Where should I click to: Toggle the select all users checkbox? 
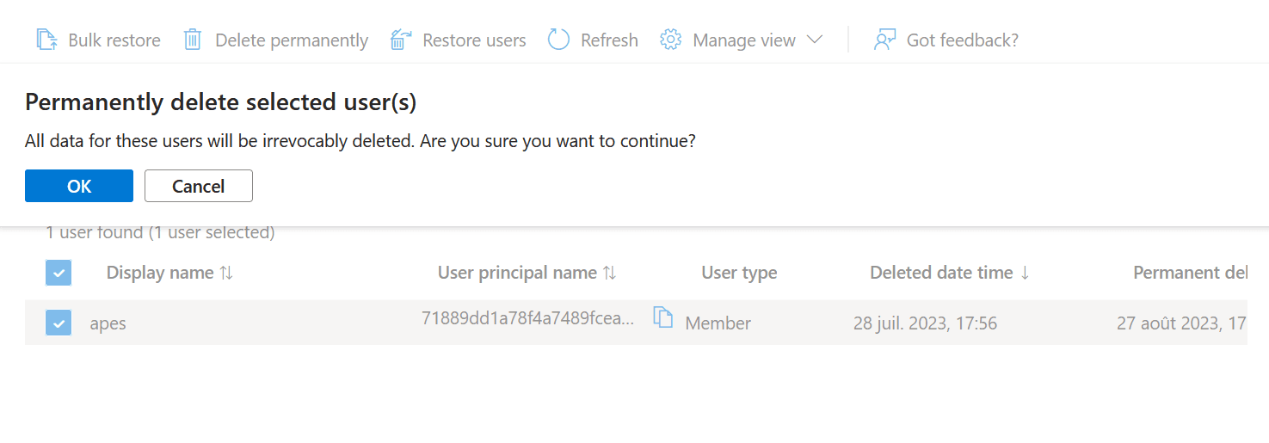pyautogui.click(x=59, y=273)
